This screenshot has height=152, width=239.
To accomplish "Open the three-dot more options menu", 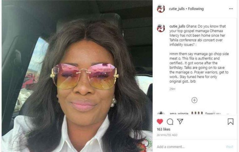I will coord(231,9).
